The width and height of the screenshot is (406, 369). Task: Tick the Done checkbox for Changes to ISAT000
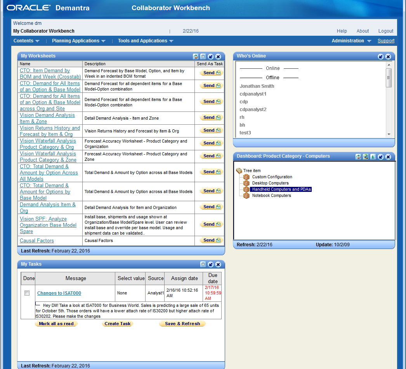coord(27,293)
